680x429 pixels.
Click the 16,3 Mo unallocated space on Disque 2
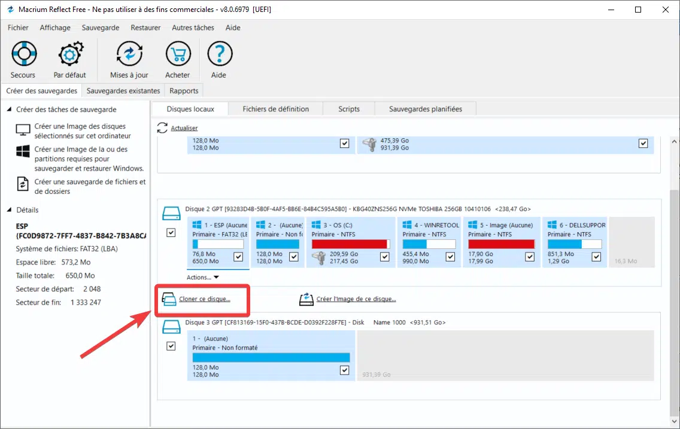(632, 242)
